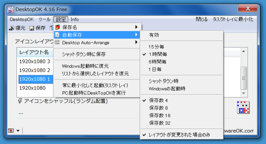Click アイコンをシャッフル(ランダム配置) link
Image resolution: width=266 pixels, height=144 pixels.
tap(66, 101)
